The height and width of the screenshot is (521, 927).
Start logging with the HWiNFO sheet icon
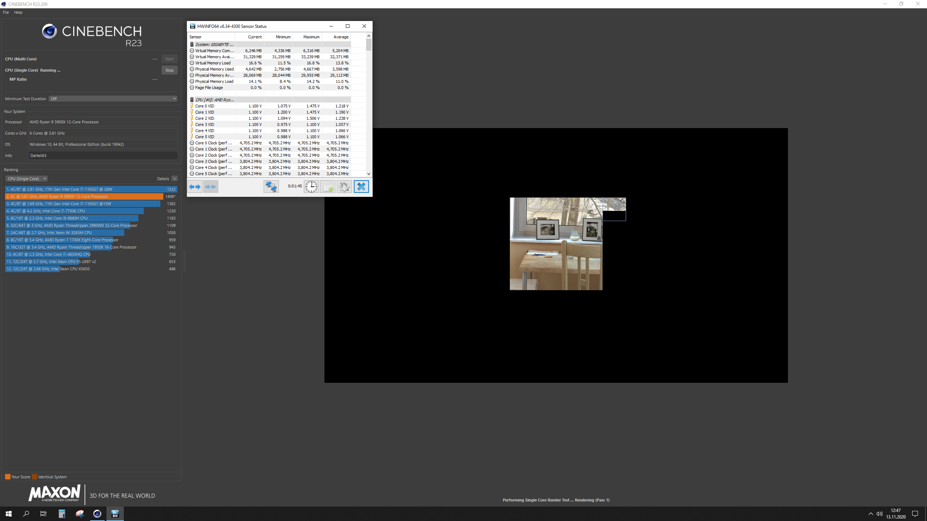click(328, 187)
